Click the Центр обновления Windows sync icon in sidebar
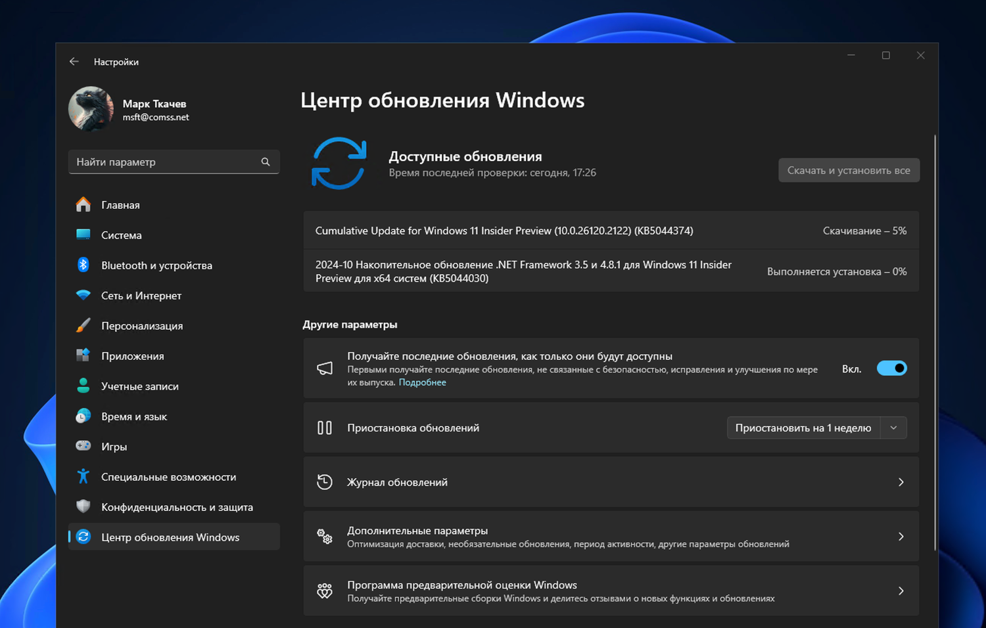Viewport: 986px width, 628px height. point(83,537)
